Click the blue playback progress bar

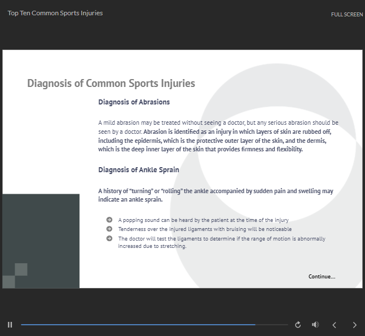[x=138, y=324]
